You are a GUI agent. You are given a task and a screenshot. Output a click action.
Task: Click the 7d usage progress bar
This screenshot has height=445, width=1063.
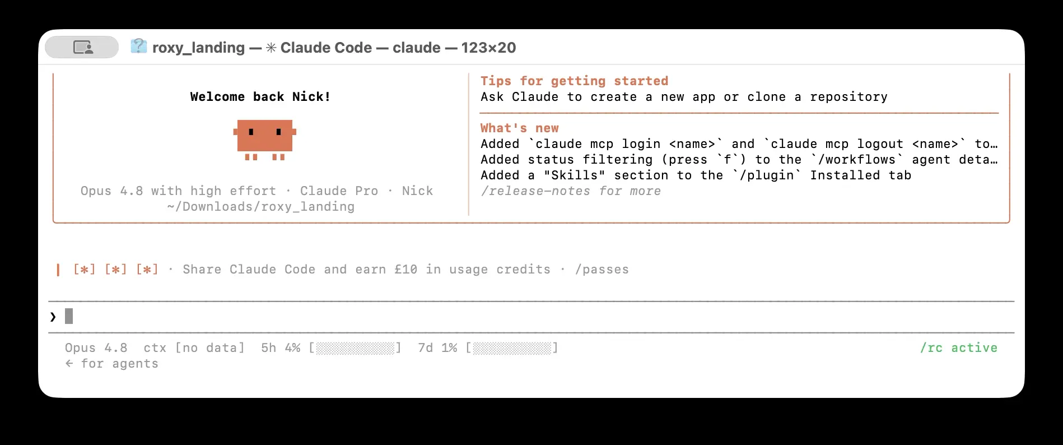(x=512, y=348)
